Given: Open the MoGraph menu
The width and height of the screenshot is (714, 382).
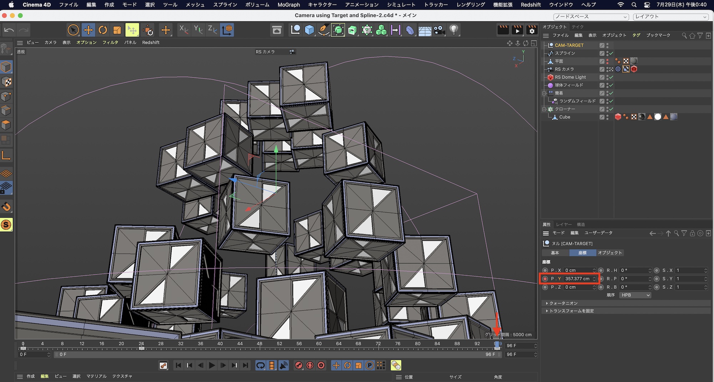Looking at the screenshot, I should click(x=288, y=5).
